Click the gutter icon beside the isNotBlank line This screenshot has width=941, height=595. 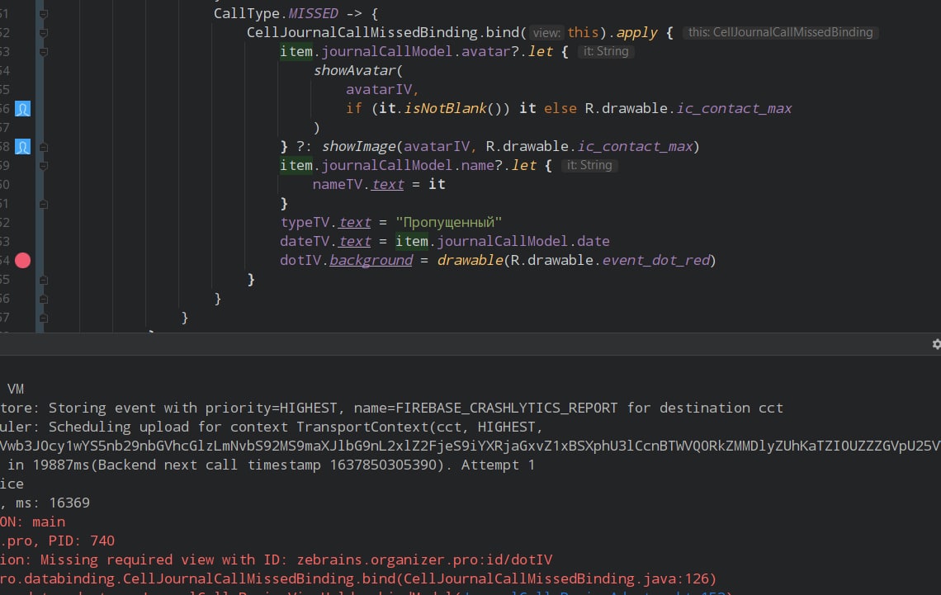pos(22,109)
